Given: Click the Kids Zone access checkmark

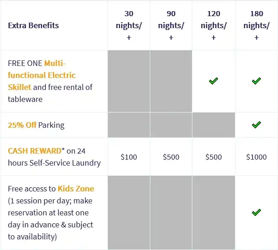Looking at the screenshot, I should coord(256,212).
